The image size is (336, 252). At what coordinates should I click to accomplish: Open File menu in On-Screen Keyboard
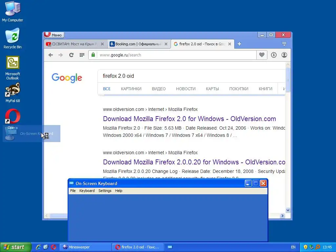73,191
